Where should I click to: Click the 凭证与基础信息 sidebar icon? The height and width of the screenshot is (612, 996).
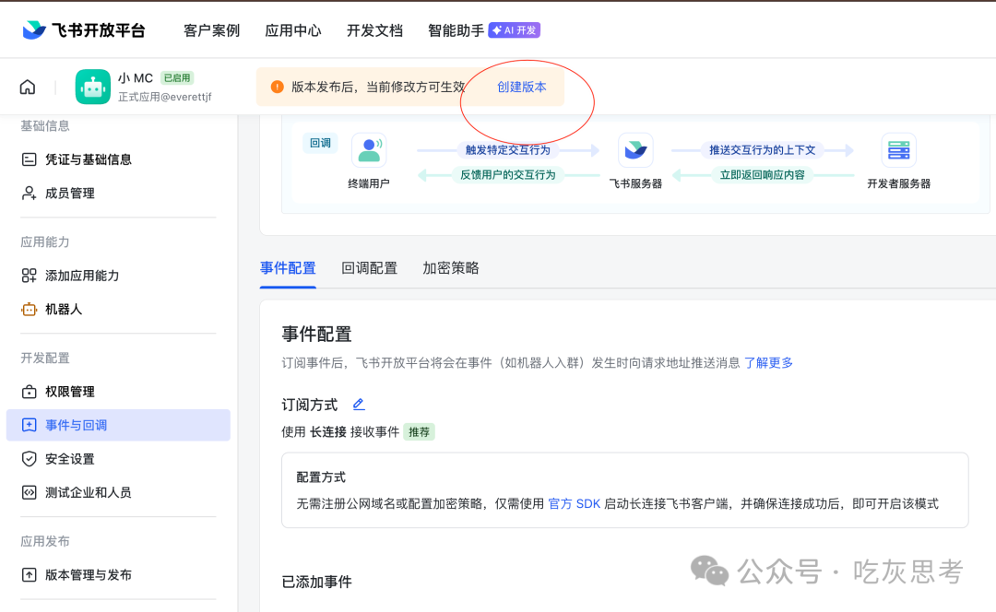30,159
